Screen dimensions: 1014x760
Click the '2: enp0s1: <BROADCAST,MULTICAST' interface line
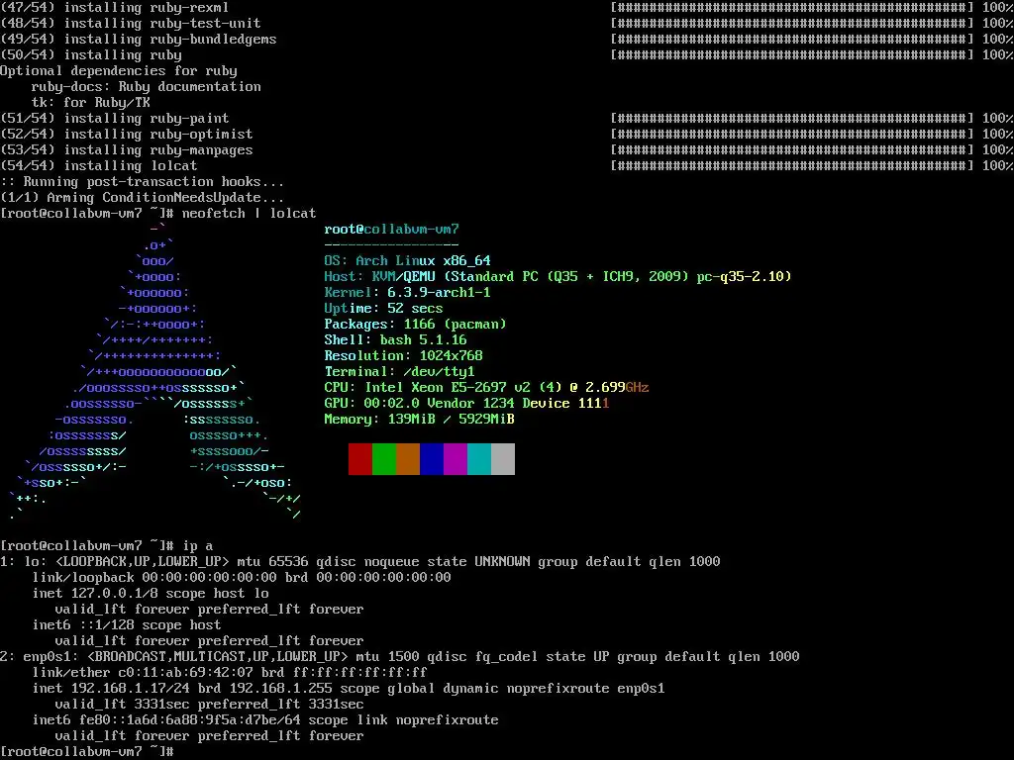point(400,657)
